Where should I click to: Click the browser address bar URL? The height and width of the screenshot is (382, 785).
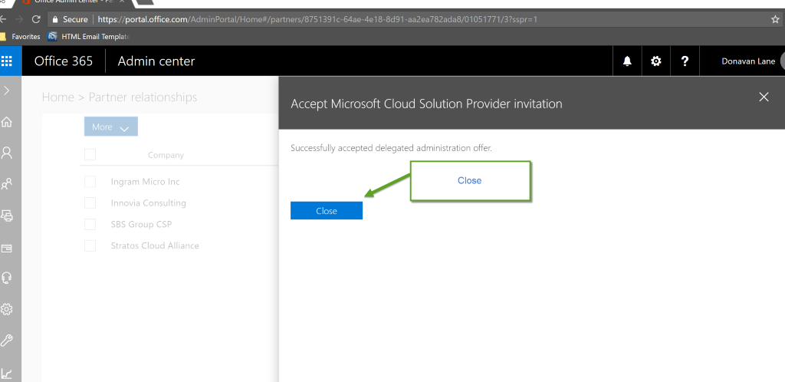[317, 19]
